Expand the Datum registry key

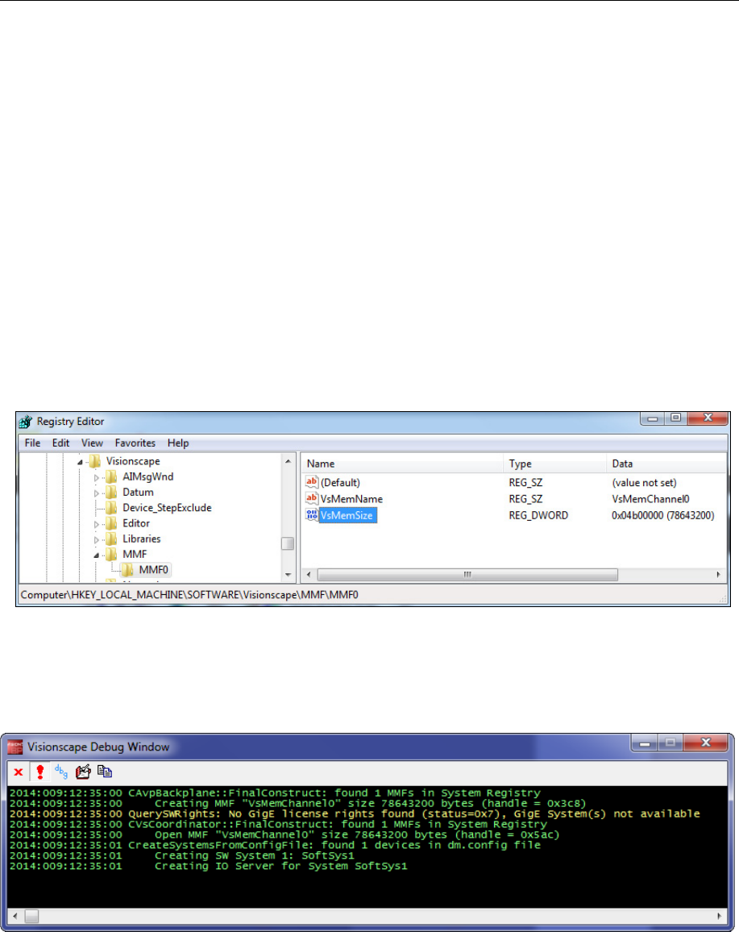(x=96, y=493)
